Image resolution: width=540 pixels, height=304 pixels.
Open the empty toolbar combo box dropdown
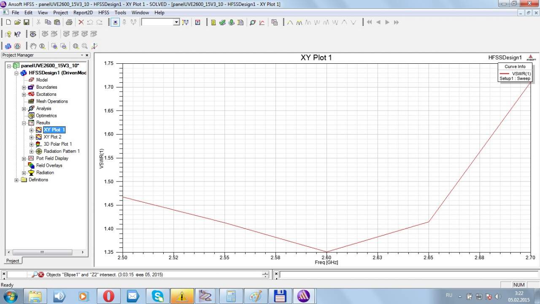[x=176, y=22]
